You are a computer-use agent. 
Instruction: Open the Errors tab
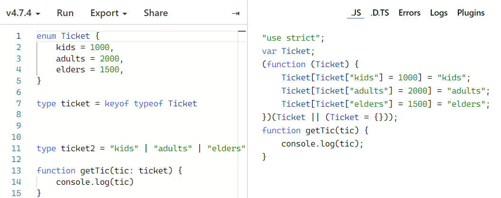click(x=409, y=13)
